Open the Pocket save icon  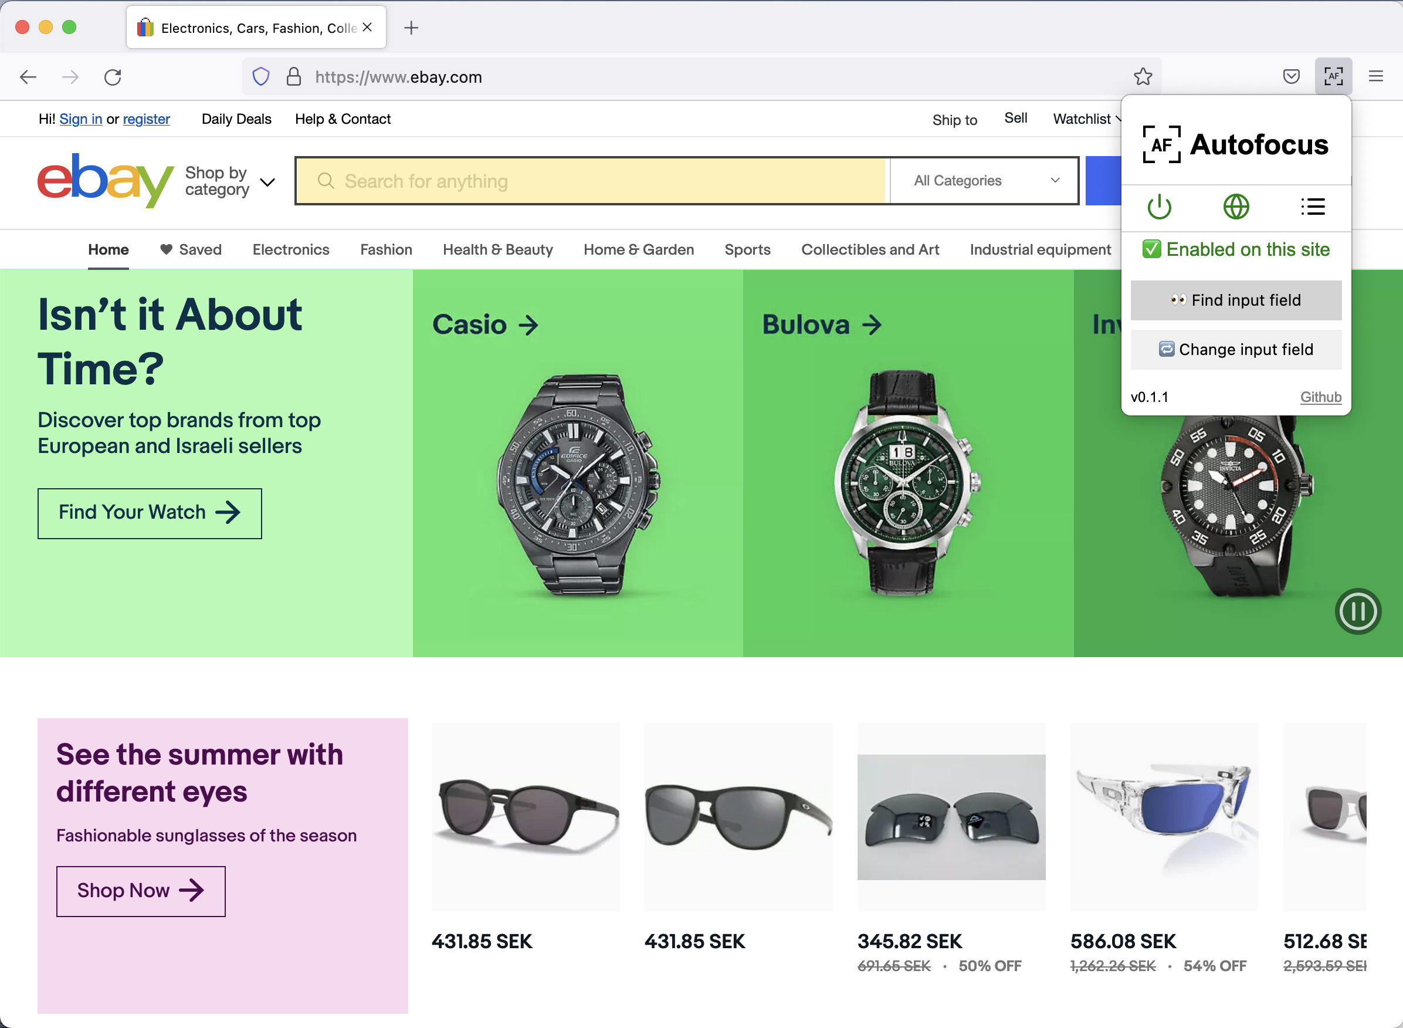(x=1291, y=76)
